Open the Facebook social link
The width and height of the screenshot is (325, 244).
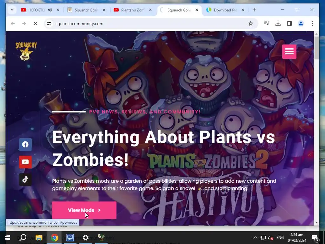click(25, 145)
